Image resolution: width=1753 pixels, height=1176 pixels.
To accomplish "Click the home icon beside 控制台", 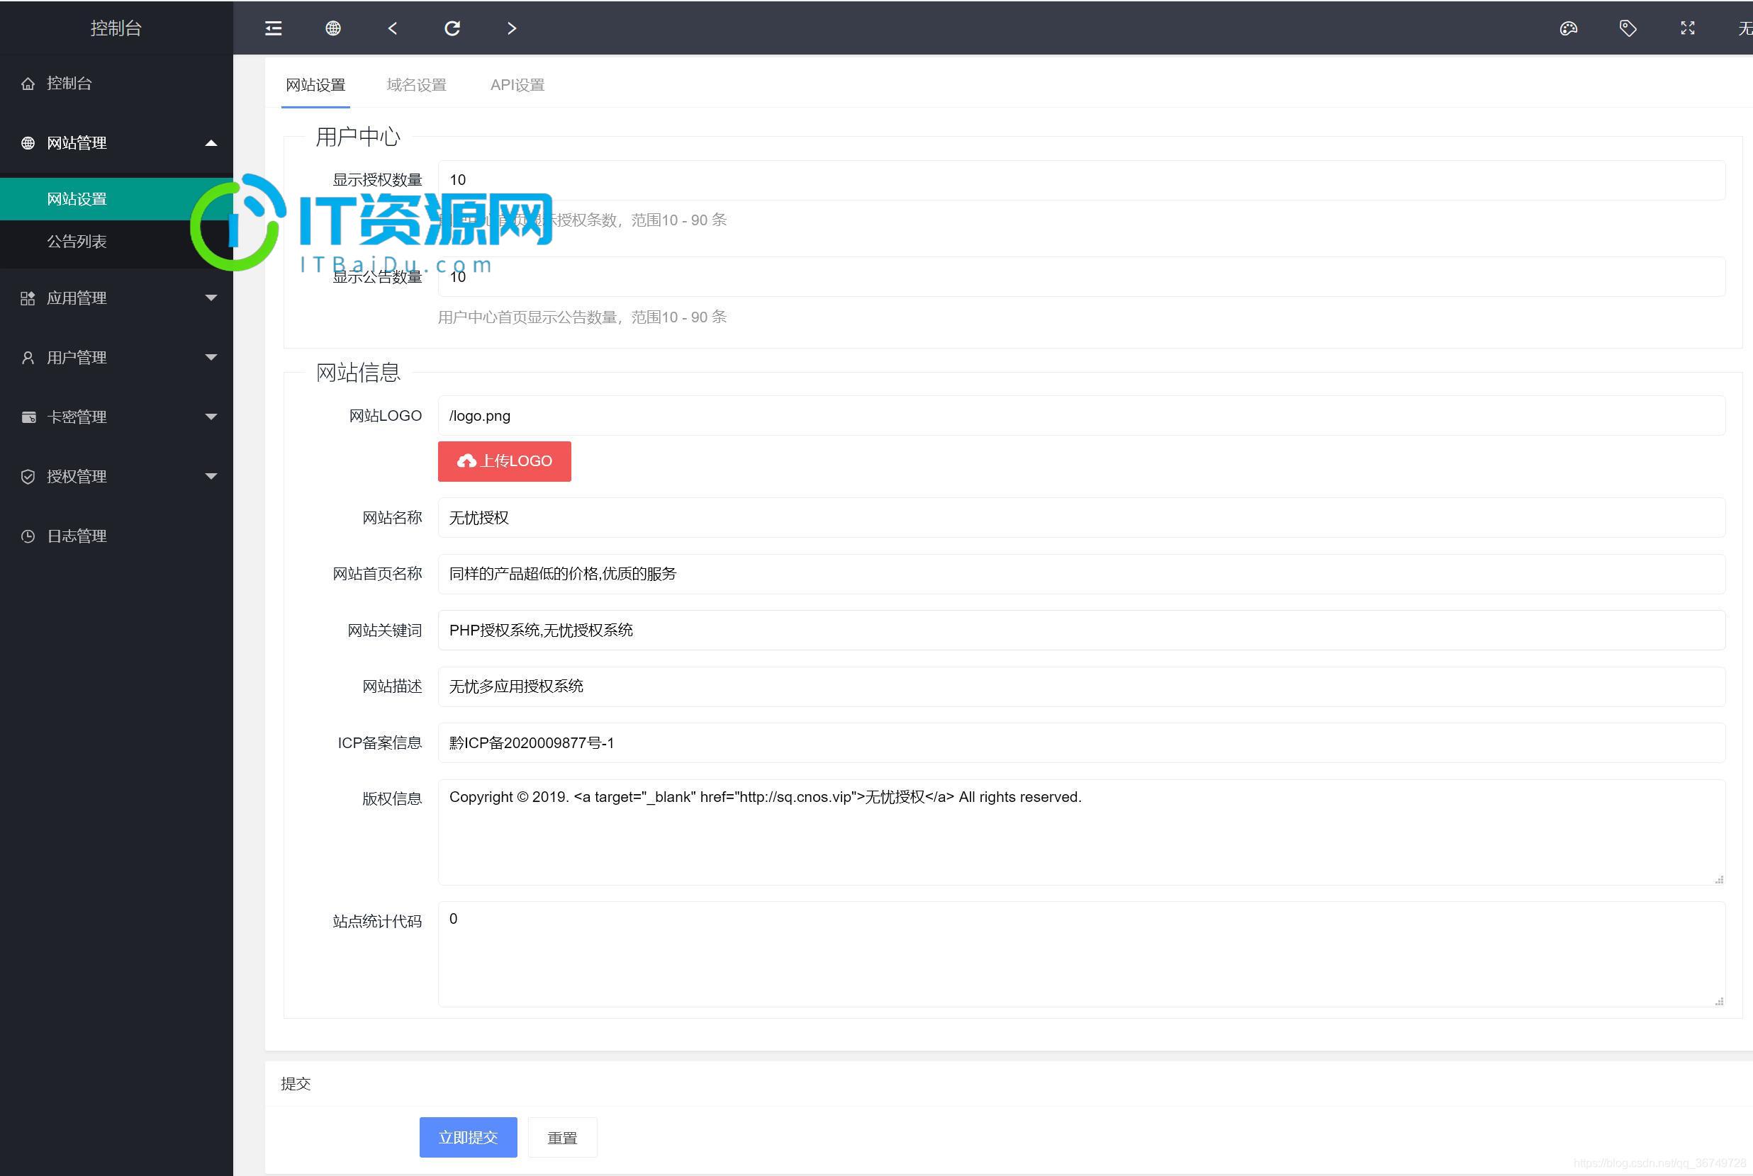I will point(28,84).
